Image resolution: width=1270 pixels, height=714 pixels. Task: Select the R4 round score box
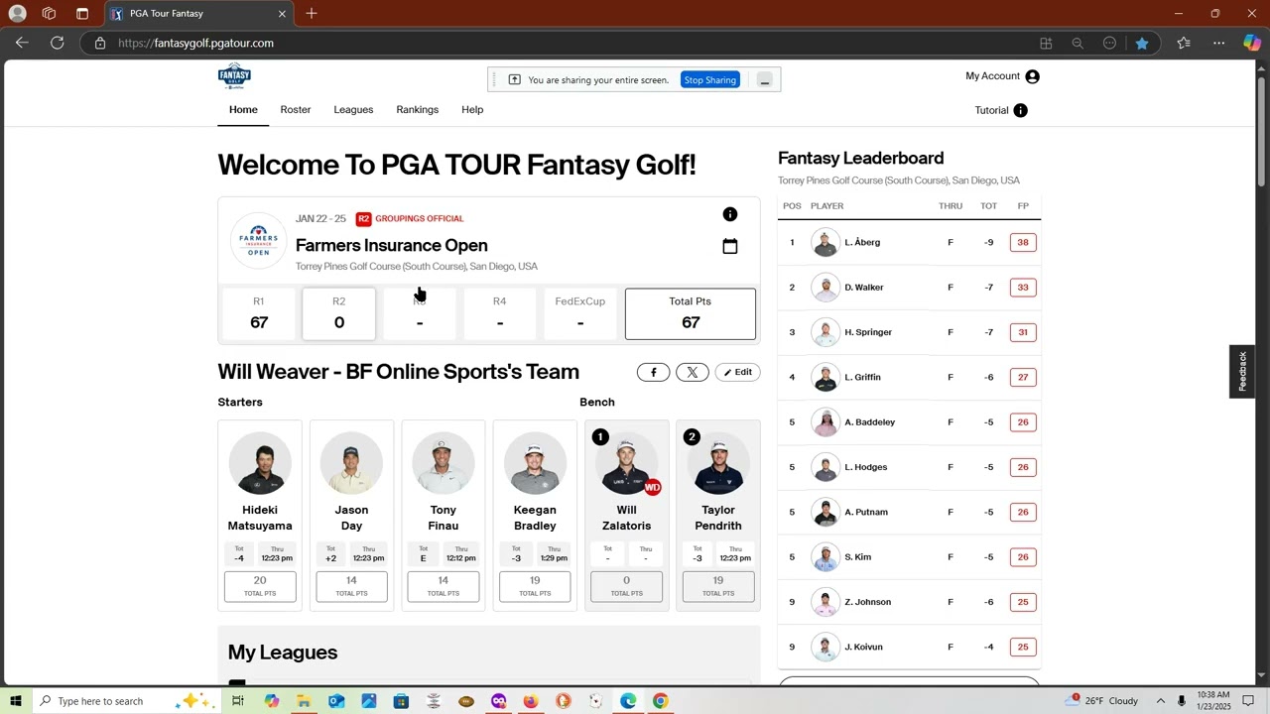[x=499, y=314]
